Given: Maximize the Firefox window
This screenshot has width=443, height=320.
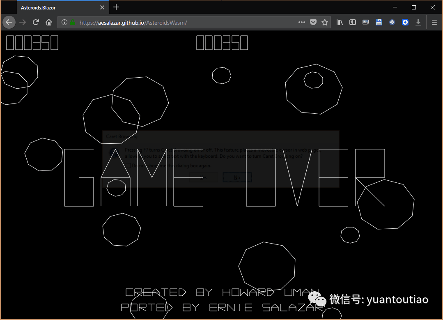Looking at the screenshot, I should (414, 7).
